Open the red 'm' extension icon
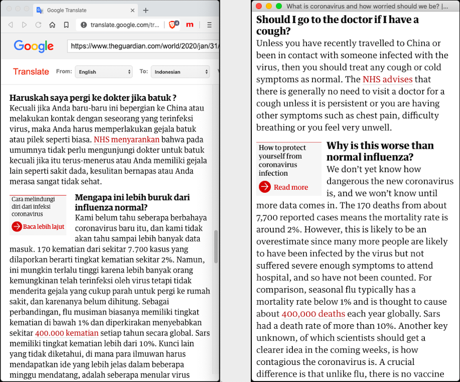 pos(190,24)
